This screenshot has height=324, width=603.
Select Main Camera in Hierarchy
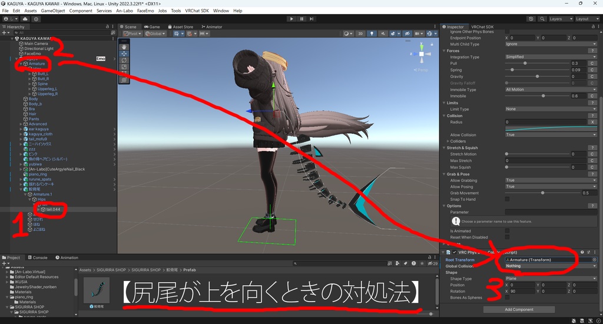click(x=36, y=44)
